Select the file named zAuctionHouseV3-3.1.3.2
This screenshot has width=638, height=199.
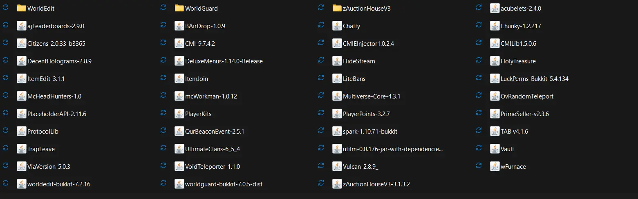(376, 184)
